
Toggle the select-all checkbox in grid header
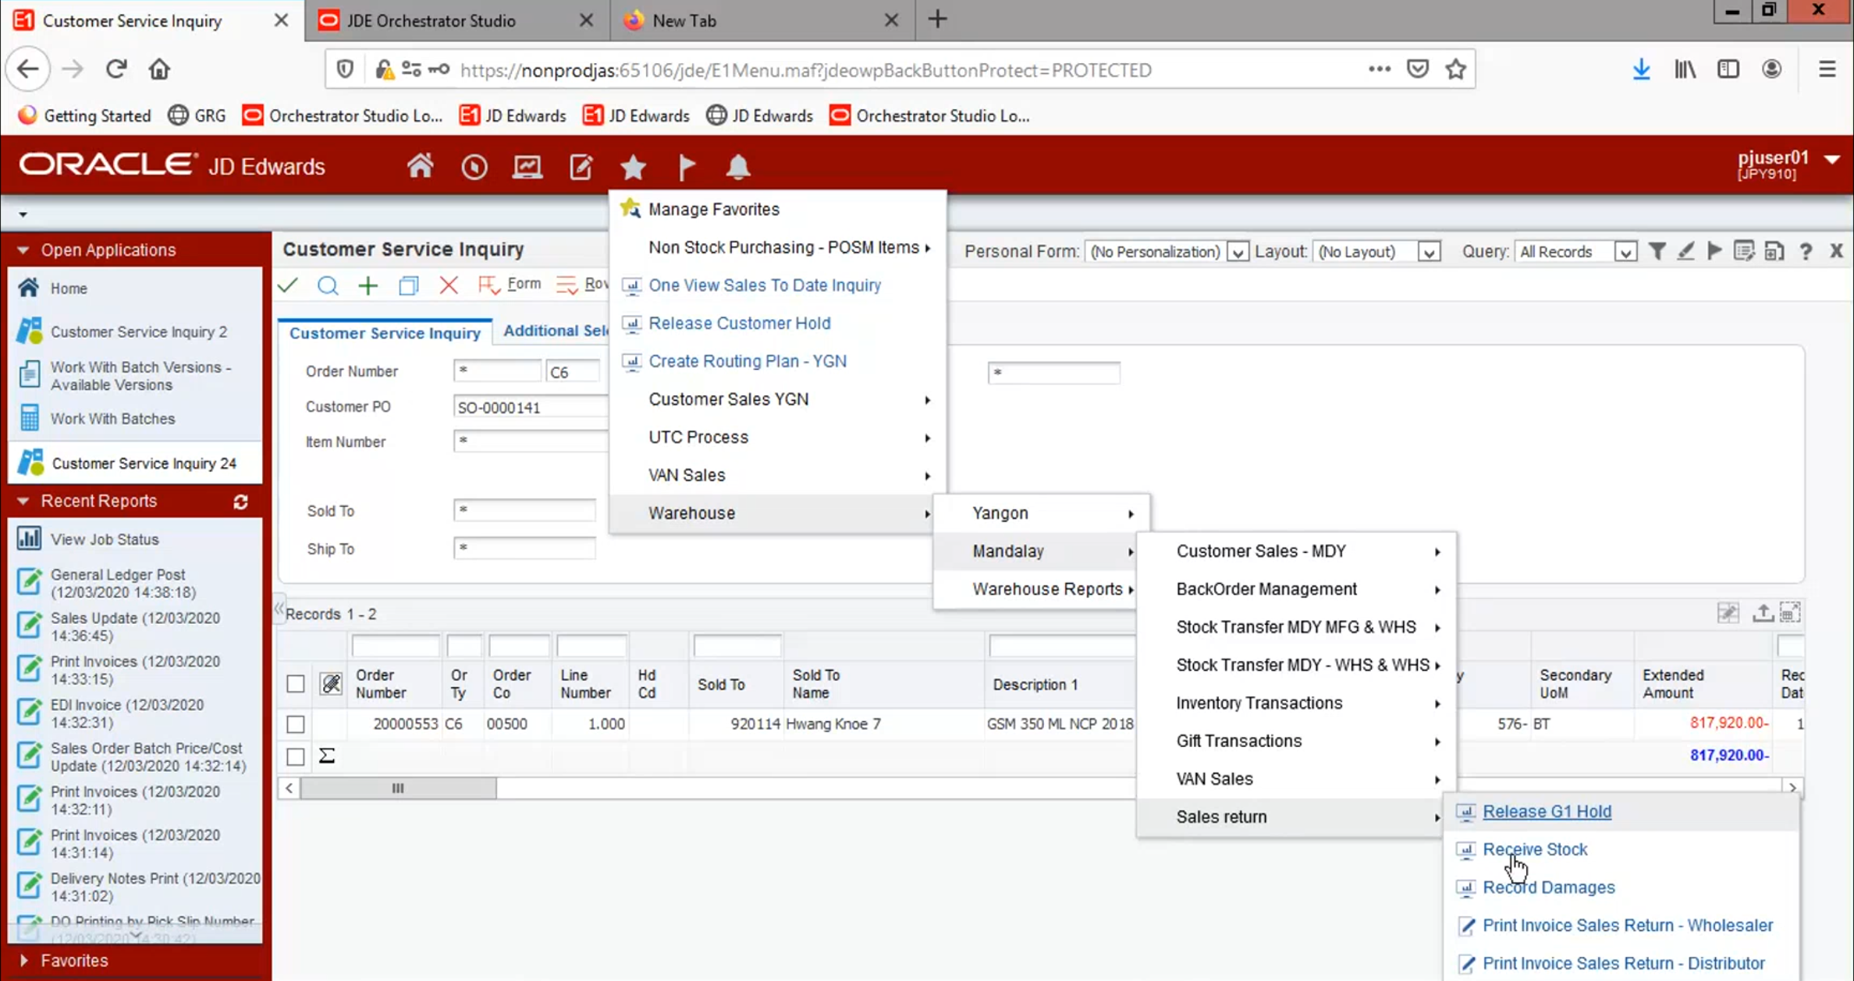[x=295, y=684]
